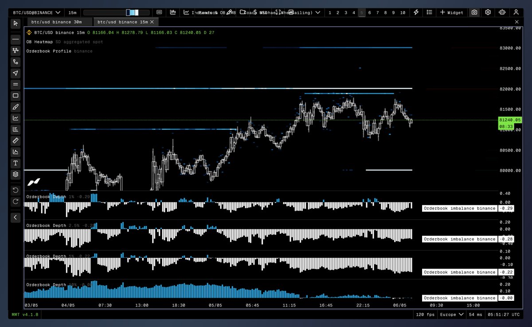Select the fork/pitchfork drawing tool
Image resolution: width=532 pixels, height=327 pixels.
pyautogui.click(x=16, y=51)
